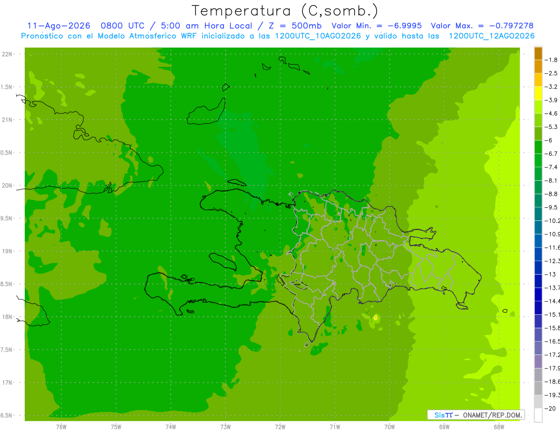This screenshot has height=433, width=560.
Task: Click the "75W" longitude label
Action: click(x=116, y=427)
